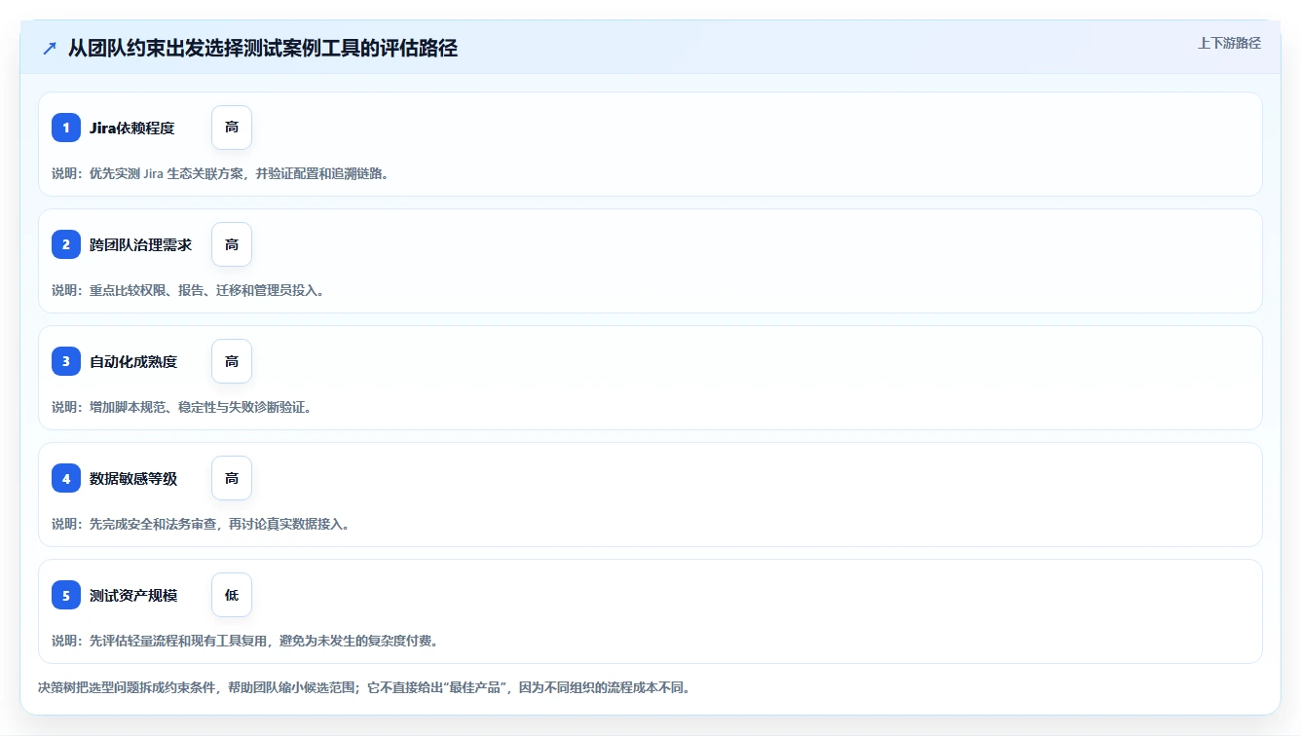Viewport: 1301px width, 736px height.
Task: Select the heading 从团队约束出发选择测试案例工具的评估路径
Action: tap(262, 48)
